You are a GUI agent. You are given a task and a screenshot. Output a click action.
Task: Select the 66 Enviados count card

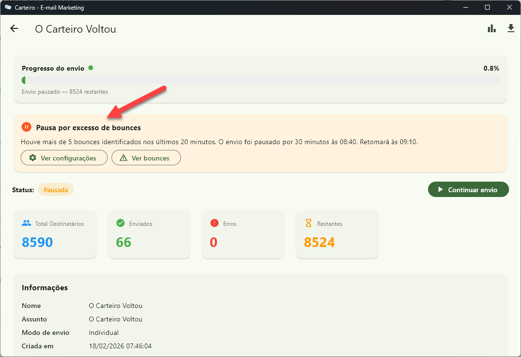(x=149, y=235)
